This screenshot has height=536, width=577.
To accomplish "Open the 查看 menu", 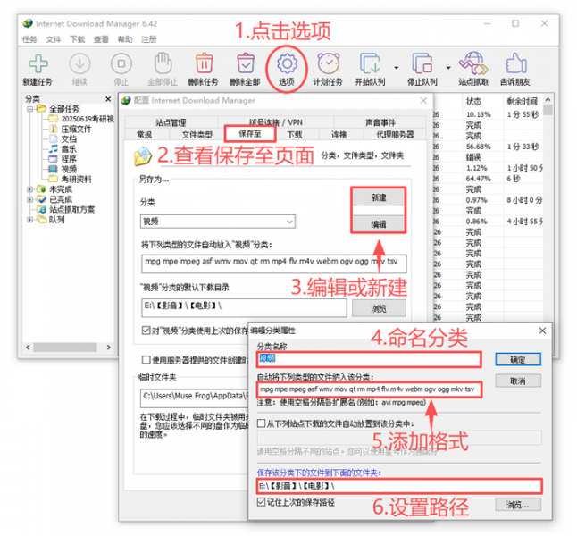I will click(x=101, y=39).
